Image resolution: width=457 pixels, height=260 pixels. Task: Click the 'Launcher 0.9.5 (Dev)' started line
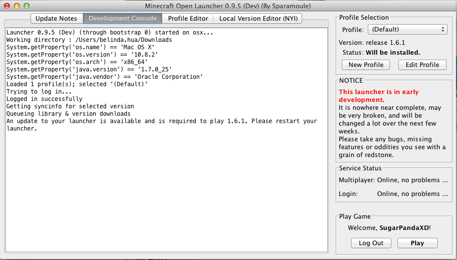point(109,32)
